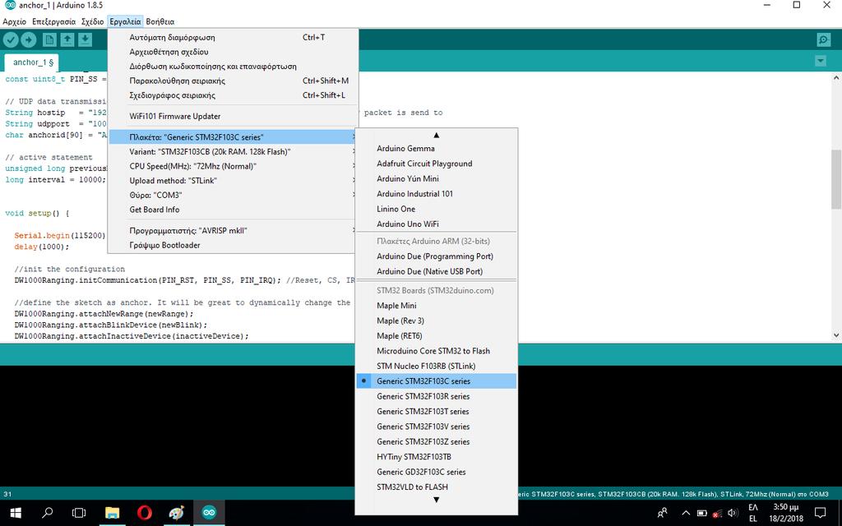Image resolution: width=842 pixels, height=526 pixels.
Task: Choose Αρχειοθέτηση σχεδίου menu entry
Action: (233, 52)
